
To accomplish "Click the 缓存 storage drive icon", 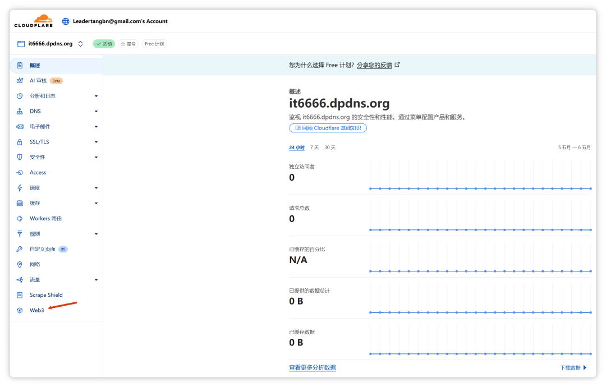I will [x=20, y=203].
